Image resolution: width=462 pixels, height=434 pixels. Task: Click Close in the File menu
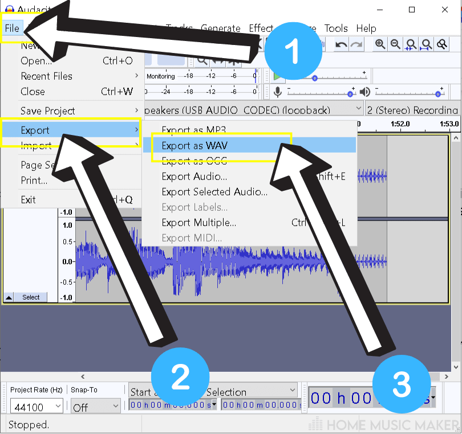(71, 92)
